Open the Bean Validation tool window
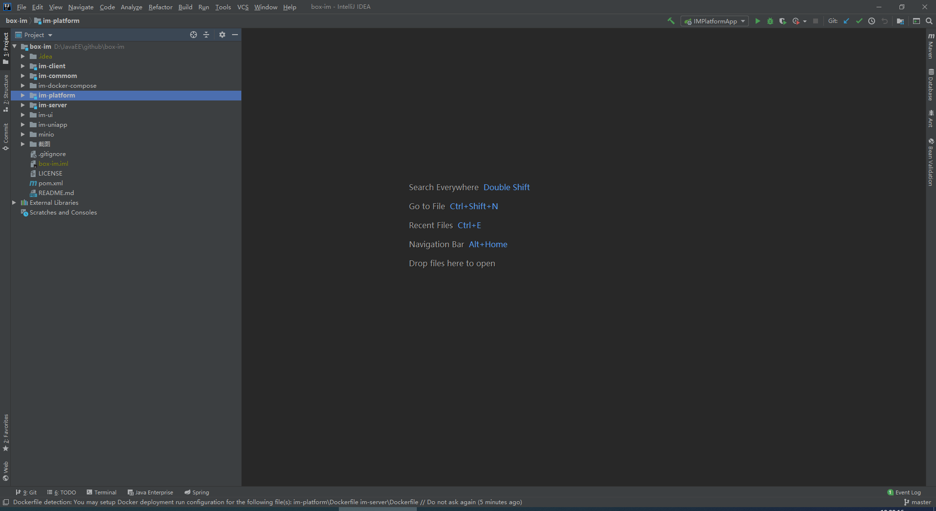The height and width of the screenshot is (511, 936). pyautogui.click(x=931, y=162)
